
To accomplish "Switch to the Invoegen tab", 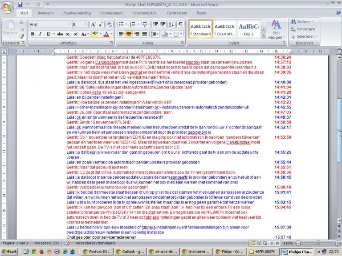I will 45,13.
